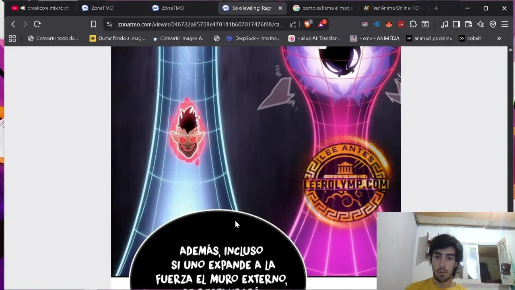Open a new tab with plus button

[436, 8]
